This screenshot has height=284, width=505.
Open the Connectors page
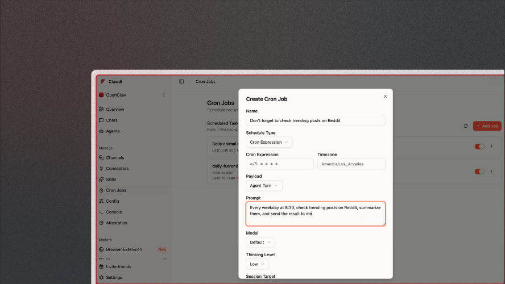click(133, 169)
